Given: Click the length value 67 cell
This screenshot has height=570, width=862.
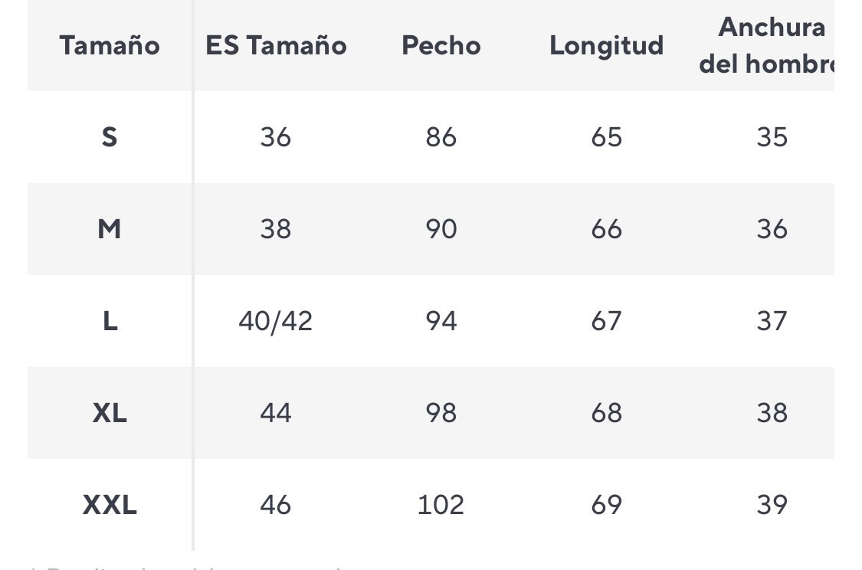Looking at the screenshot, I should [x=606, y=321].
